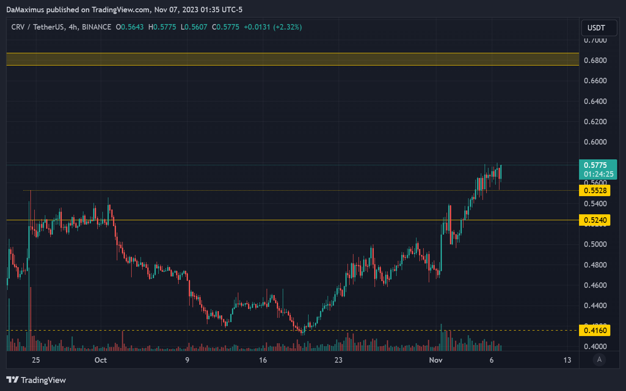Select the yellow resistance zone rectangle
This screenshot has height=391, width=626.
292,59
